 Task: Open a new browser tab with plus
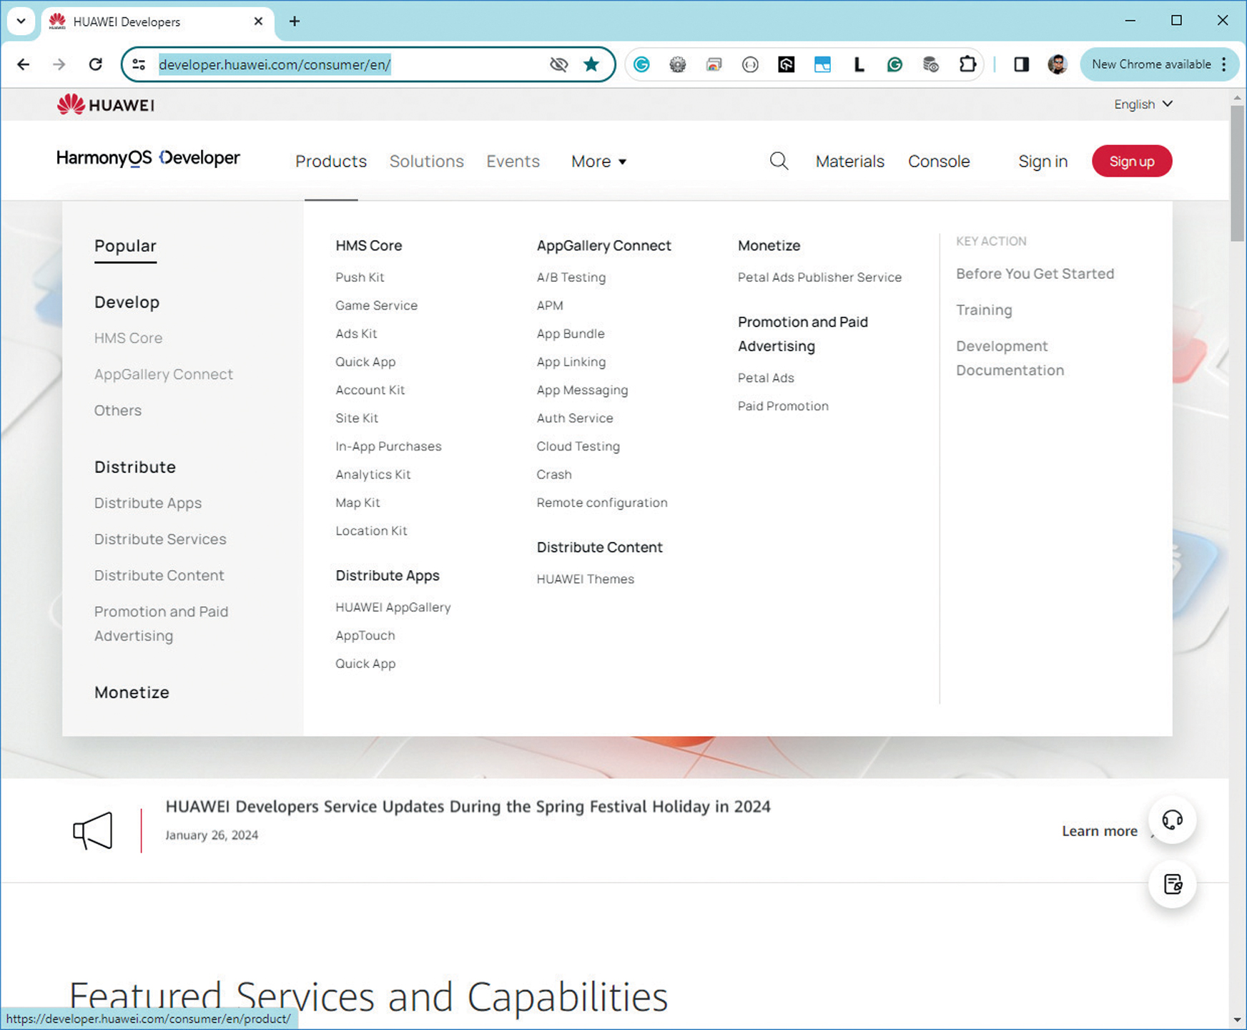point(295,21)
